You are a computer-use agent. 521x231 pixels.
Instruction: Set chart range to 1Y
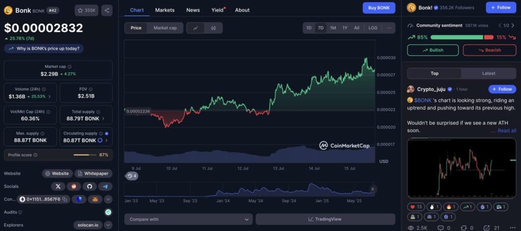(345, 28)
